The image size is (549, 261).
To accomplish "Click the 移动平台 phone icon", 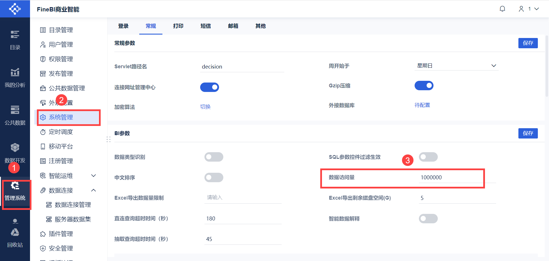I will pos(43,146).
